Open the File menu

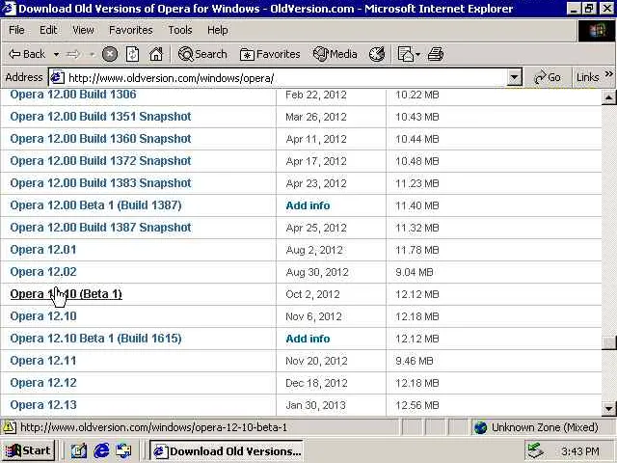pyautogui.click(x=16, y=30)
